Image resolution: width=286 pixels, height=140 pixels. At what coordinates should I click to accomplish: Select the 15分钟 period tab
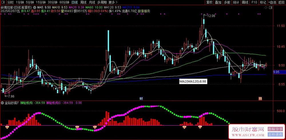click(41, 2)
